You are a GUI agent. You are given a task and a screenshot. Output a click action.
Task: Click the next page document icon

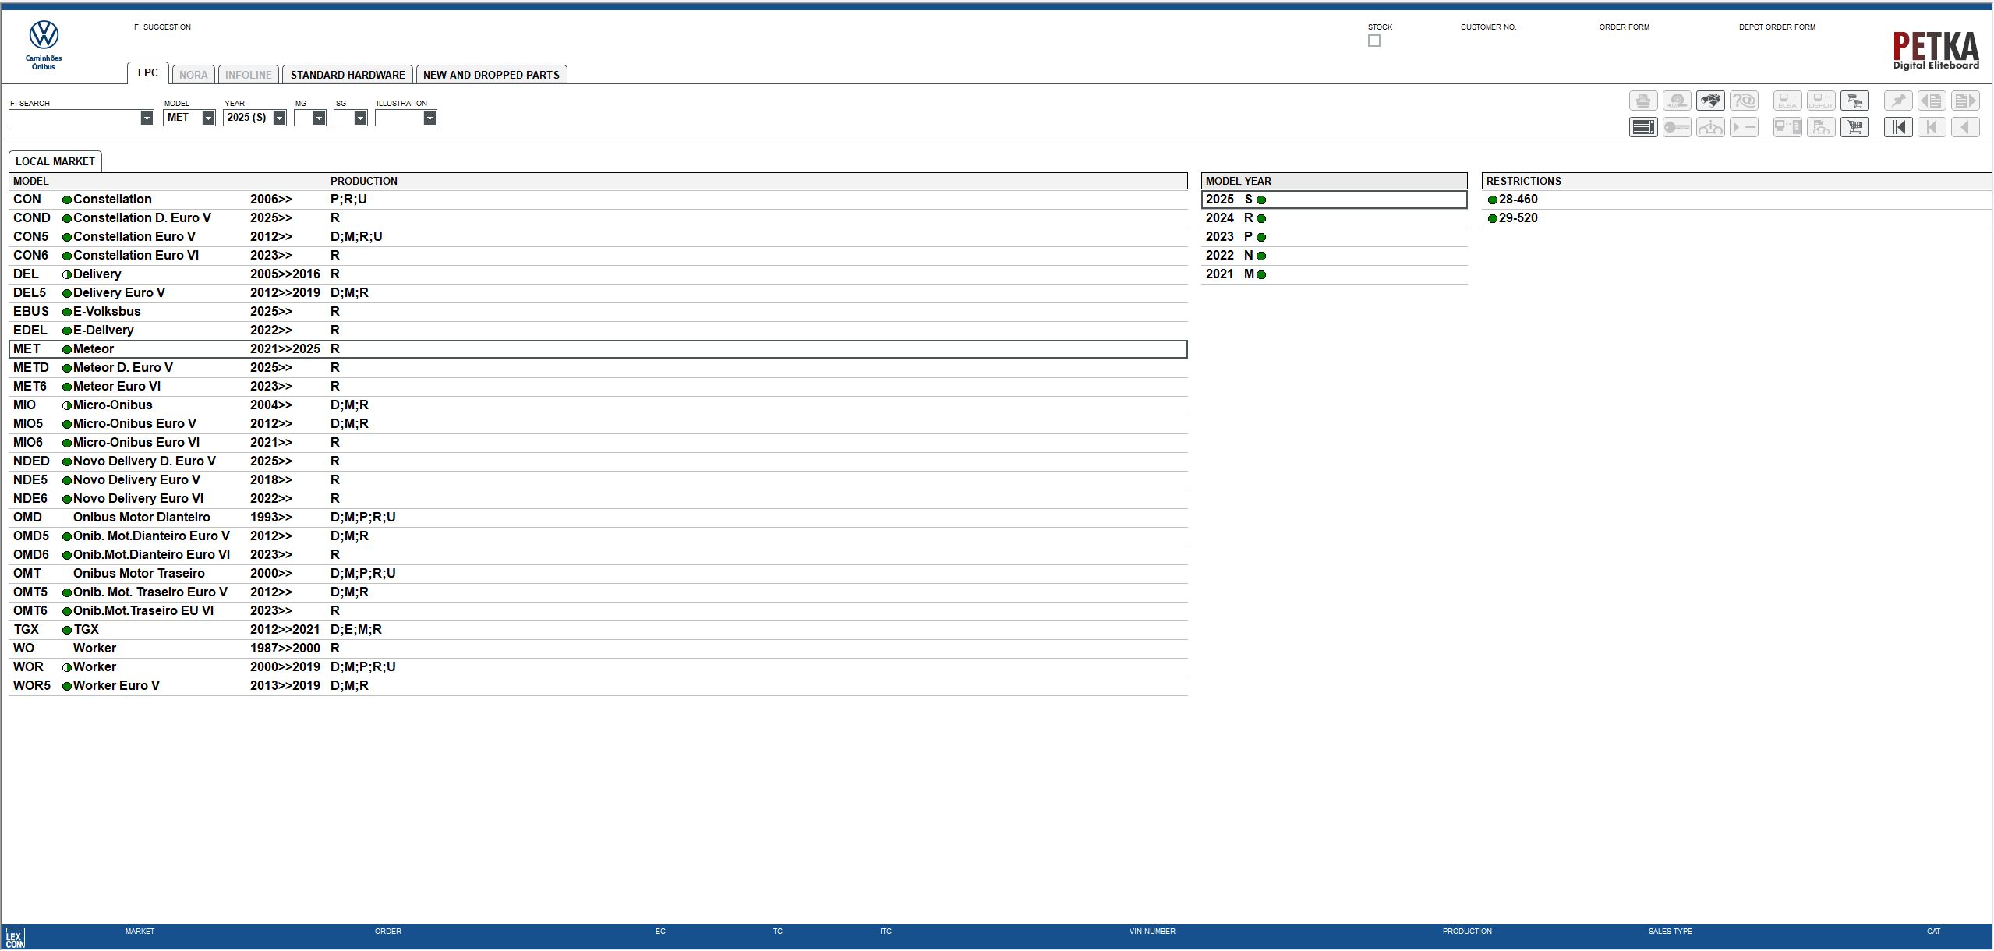click(1965, 101)
